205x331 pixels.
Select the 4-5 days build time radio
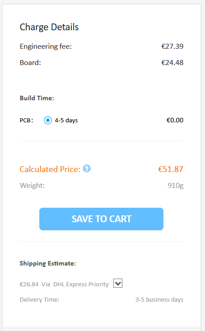[x=48, y=120]
